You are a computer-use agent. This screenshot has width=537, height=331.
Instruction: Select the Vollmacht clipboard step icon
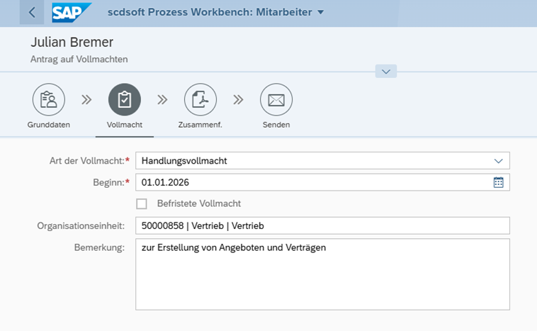125,100
